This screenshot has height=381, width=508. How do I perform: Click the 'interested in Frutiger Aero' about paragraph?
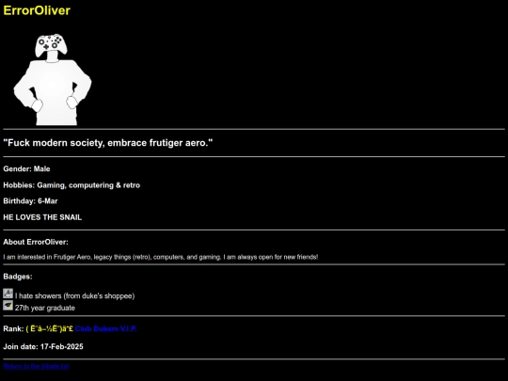[x=161, y=257]
